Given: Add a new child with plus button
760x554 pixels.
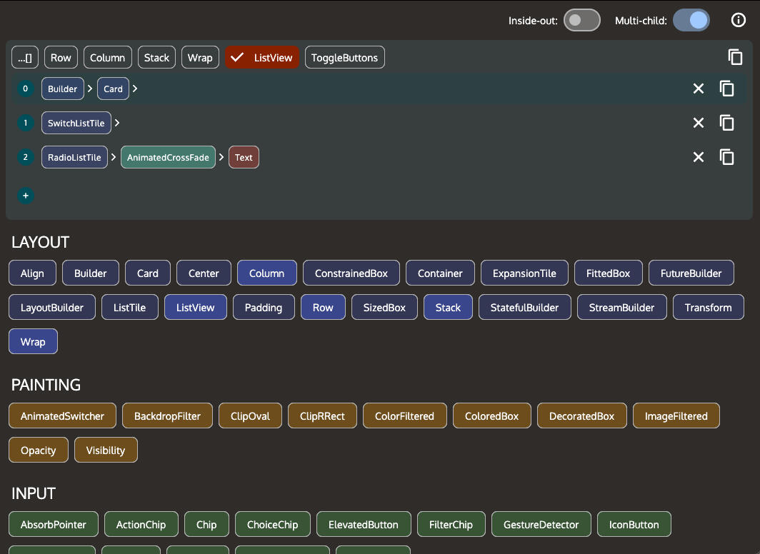Looking at the screenshot, I should (x=26, y=195).
